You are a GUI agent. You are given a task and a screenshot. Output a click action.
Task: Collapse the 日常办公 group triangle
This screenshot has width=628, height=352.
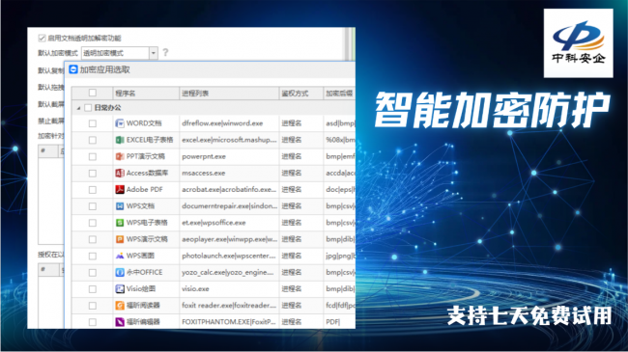78,108
